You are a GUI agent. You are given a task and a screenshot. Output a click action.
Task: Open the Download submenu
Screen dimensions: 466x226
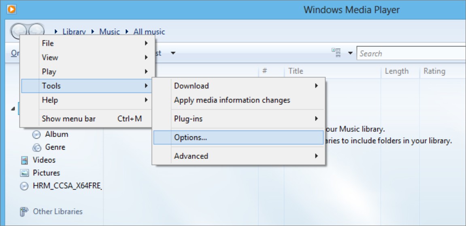click(238, 86)
